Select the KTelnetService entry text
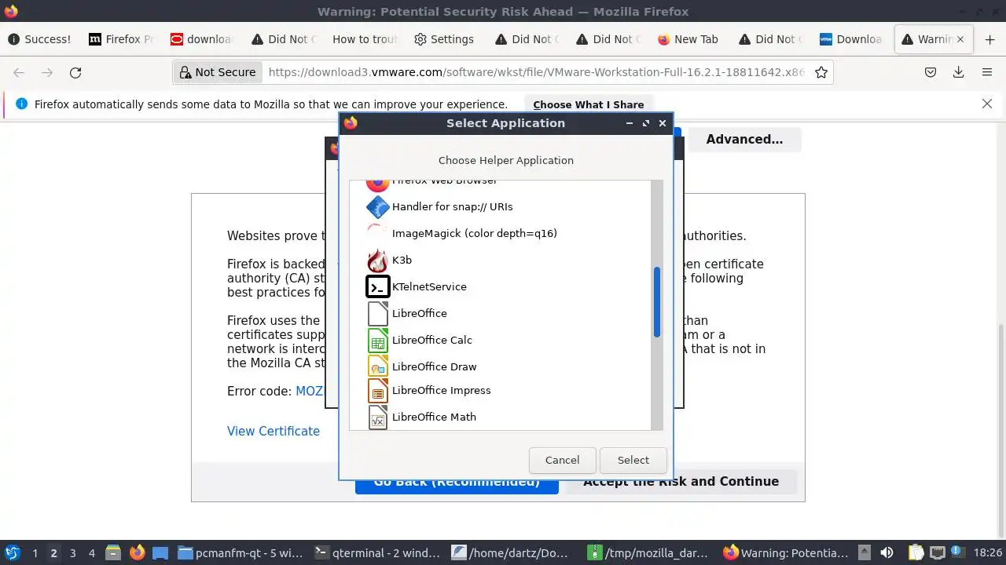This screenshot has width=1006, height=565. (429, 286)
